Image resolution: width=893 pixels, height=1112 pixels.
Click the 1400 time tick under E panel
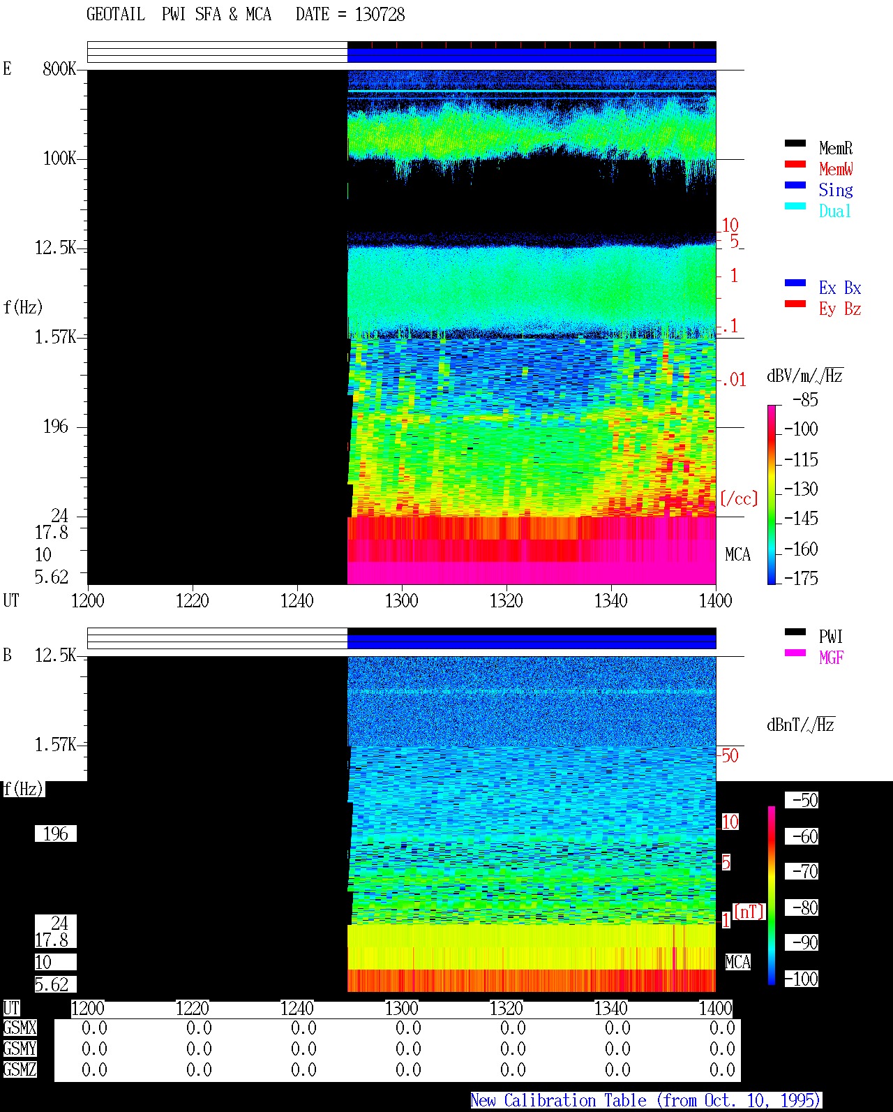click(715, 600)
